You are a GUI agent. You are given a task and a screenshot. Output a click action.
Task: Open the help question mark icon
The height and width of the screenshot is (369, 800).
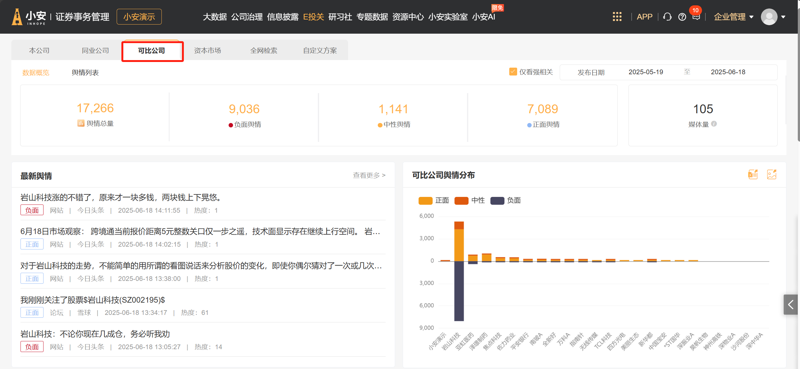point(682,17)
